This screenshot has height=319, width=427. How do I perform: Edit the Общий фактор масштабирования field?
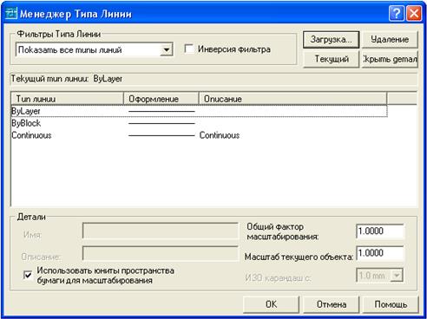point(379,231)
